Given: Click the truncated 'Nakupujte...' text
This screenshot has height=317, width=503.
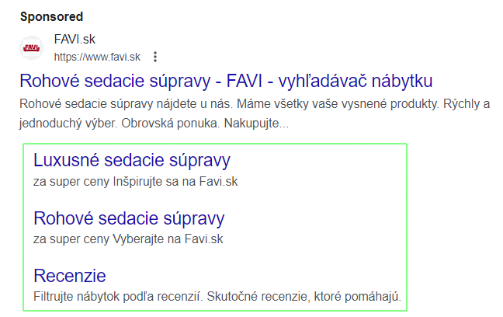Looking at the screenshot, I should tap(256, 124).
